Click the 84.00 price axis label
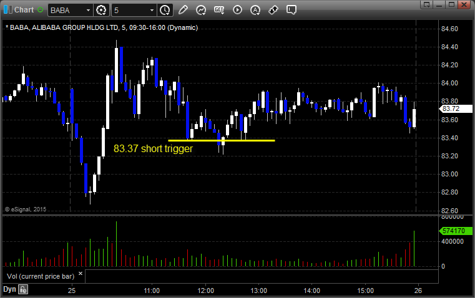Viewport: 475px width, 298px height. 449,83
